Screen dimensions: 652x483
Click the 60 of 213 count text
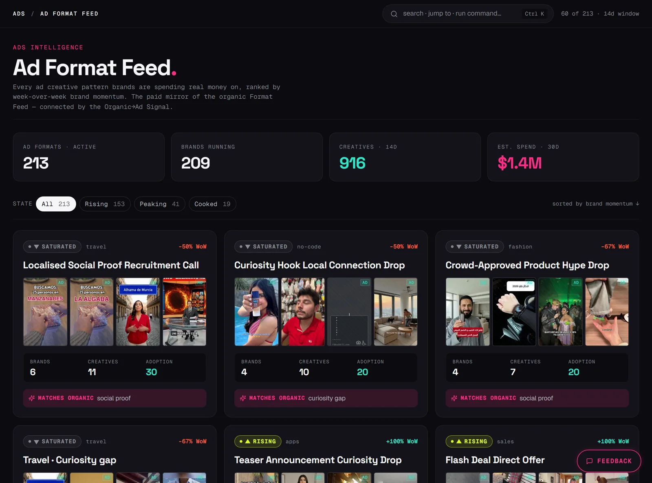[x=577, y=14]
